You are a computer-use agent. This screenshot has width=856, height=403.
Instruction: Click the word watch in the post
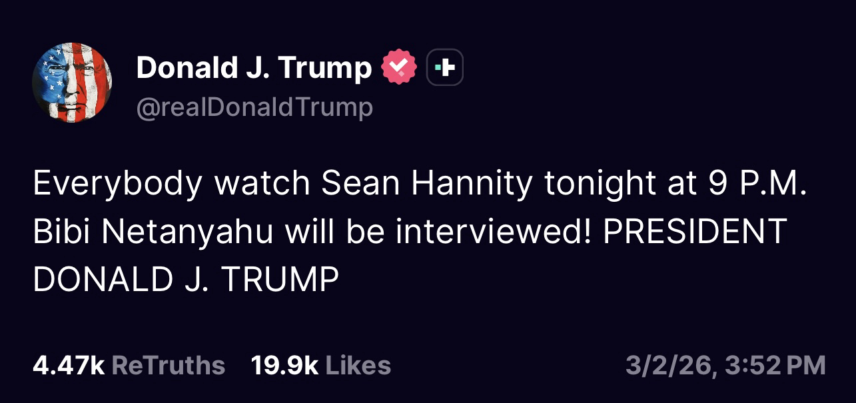[262, 185]
